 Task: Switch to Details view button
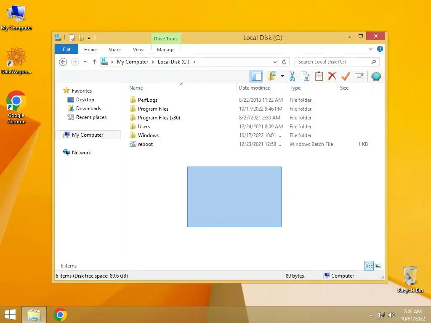click(x=369, y=266)
